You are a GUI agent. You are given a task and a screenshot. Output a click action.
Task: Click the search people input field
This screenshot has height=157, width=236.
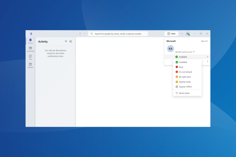[x=118, y=34]
